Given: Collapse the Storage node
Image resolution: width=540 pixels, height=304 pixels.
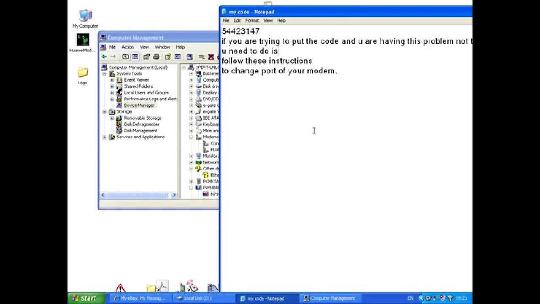Looking at the screenshot, I should pyautogui.click(x=105, y=111).
